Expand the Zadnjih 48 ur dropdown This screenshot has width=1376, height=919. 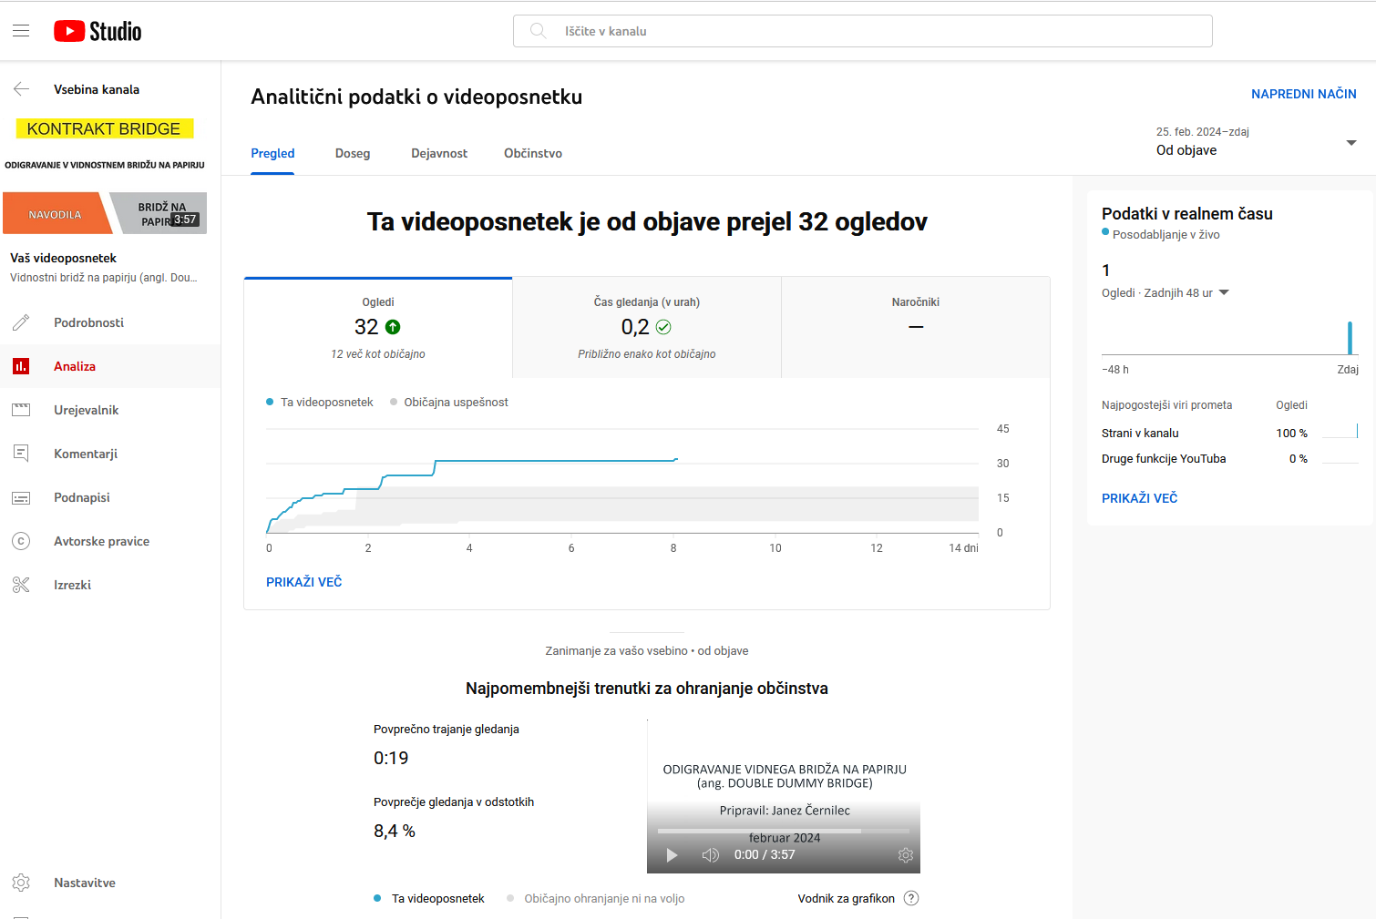click(x=1224, y=292)
